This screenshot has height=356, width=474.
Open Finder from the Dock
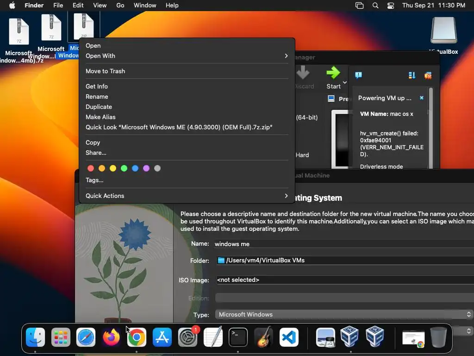pos(35,337)
